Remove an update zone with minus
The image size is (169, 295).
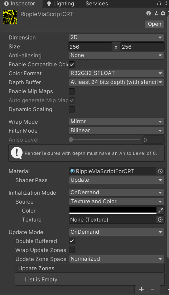coord(153,289)
